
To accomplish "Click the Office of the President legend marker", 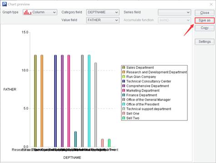I will 124,104.
